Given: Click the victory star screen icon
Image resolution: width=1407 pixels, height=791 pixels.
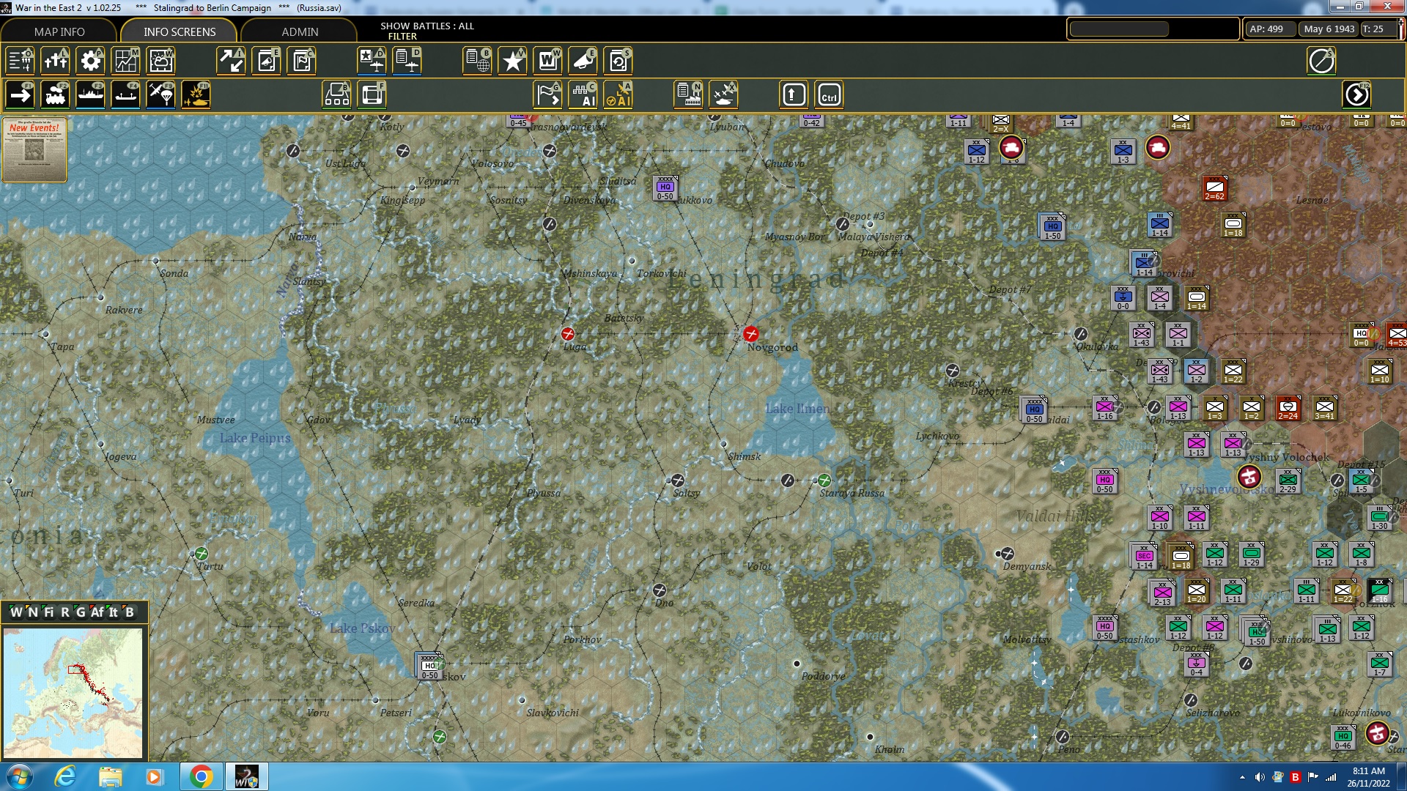Looking at the screenshot, I should coord(513,61).
